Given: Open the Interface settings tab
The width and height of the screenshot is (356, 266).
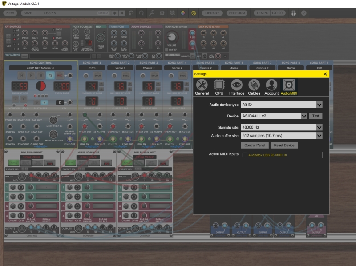Looking at the screenshot, I should 237,87.
